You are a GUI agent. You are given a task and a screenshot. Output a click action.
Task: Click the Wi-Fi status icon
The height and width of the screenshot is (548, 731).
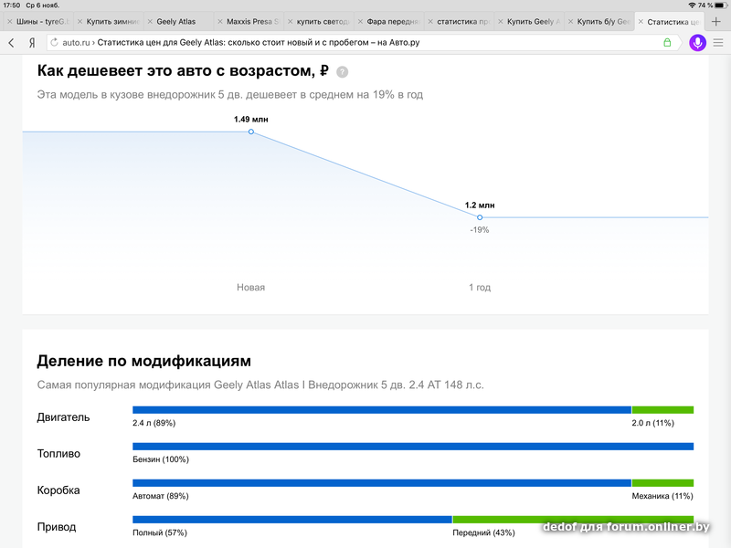coord(692,5)
